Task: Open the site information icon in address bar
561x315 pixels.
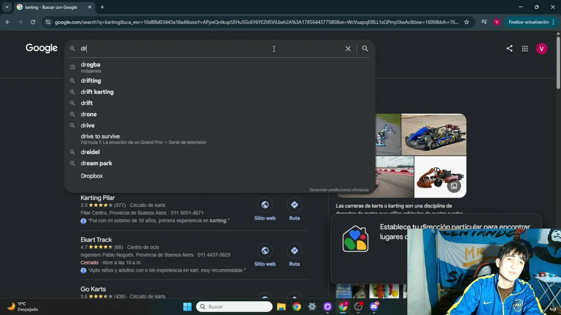Action: [x=48, y=22]
